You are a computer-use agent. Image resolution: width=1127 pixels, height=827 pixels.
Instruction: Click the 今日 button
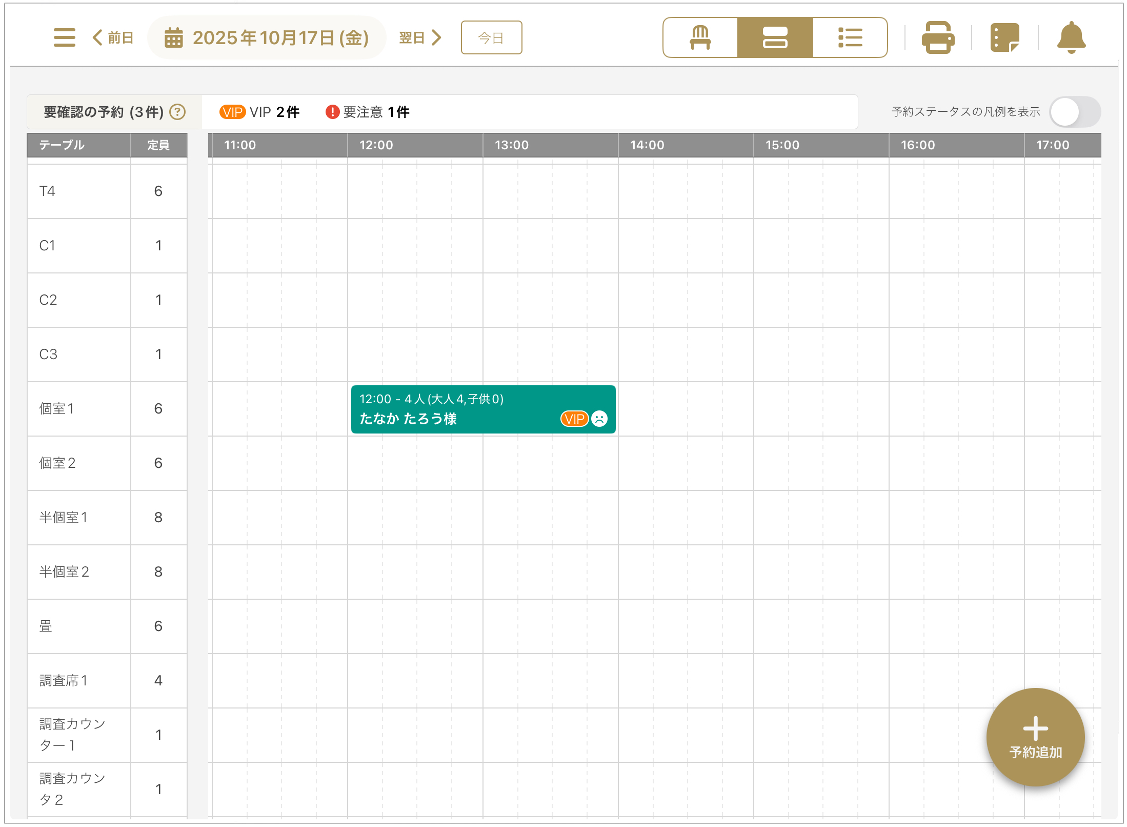click(491, 37)
